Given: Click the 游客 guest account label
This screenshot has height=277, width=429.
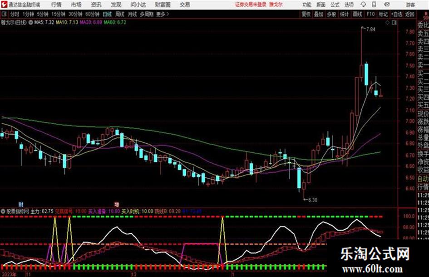Looking at the screenshot, I should point(410,5).
